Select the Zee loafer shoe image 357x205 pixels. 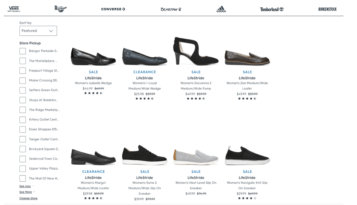[247, 57]
